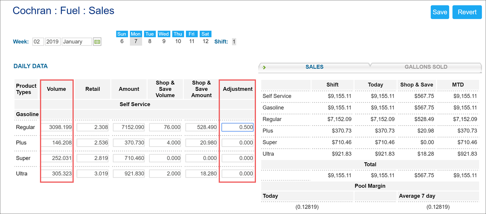This screenshot has width=486, height=214.
Task: Click the Retail column header
Action: [x=93, y=89]
